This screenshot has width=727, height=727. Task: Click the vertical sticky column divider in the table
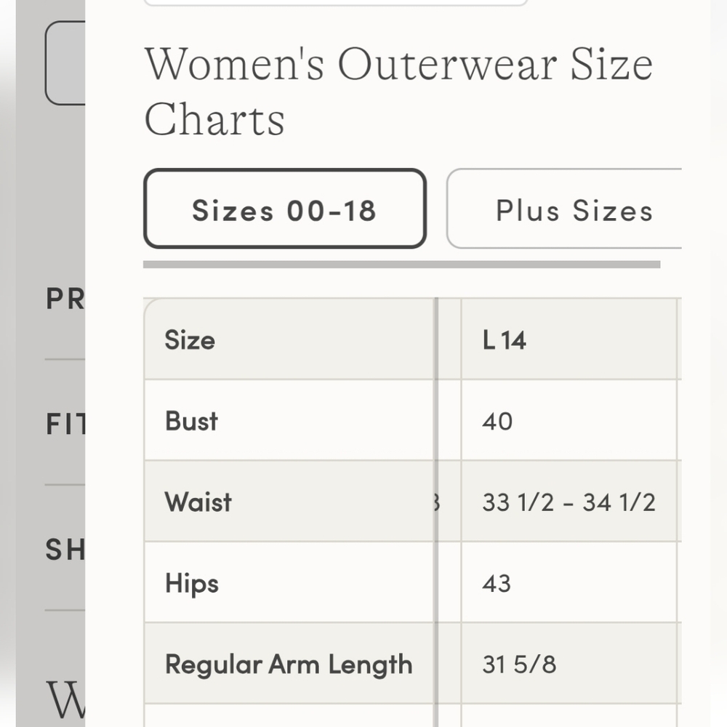435,510
